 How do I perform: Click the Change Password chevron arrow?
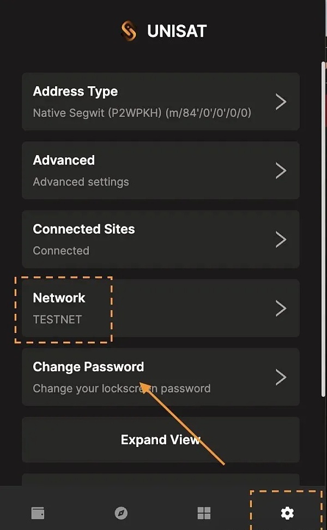tap(281, 377)
